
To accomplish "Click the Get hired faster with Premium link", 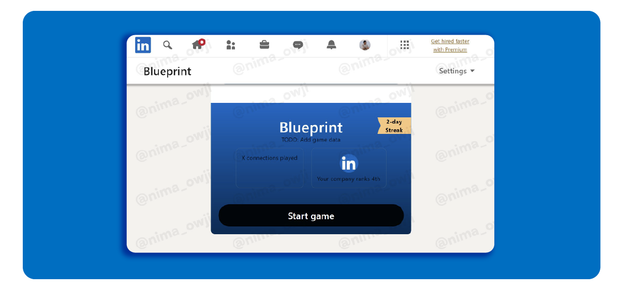I will click(x=450, y=45).
